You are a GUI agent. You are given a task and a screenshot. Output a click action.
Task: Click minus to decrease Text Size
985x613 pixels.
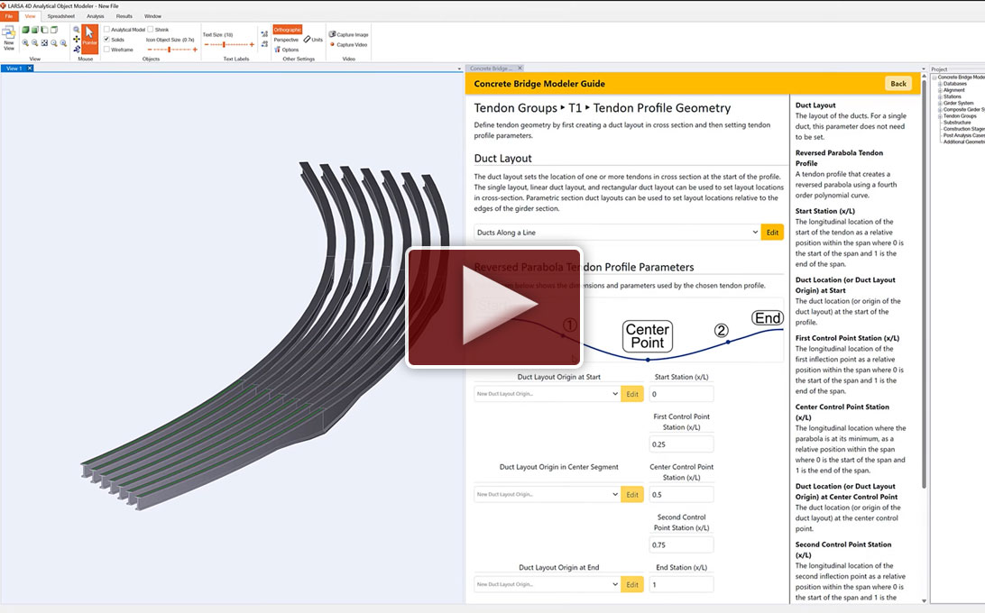click(207, 44)
